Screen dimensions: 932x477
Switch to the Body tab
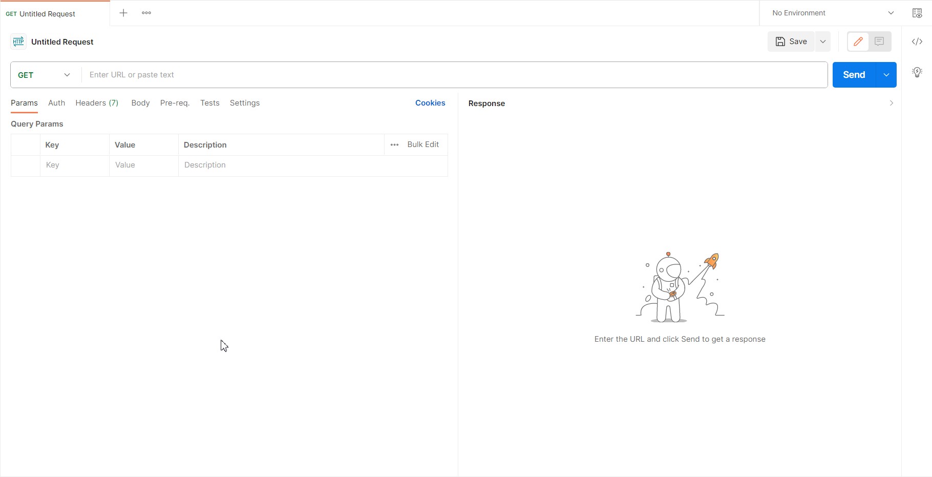[x=140, y=103]
